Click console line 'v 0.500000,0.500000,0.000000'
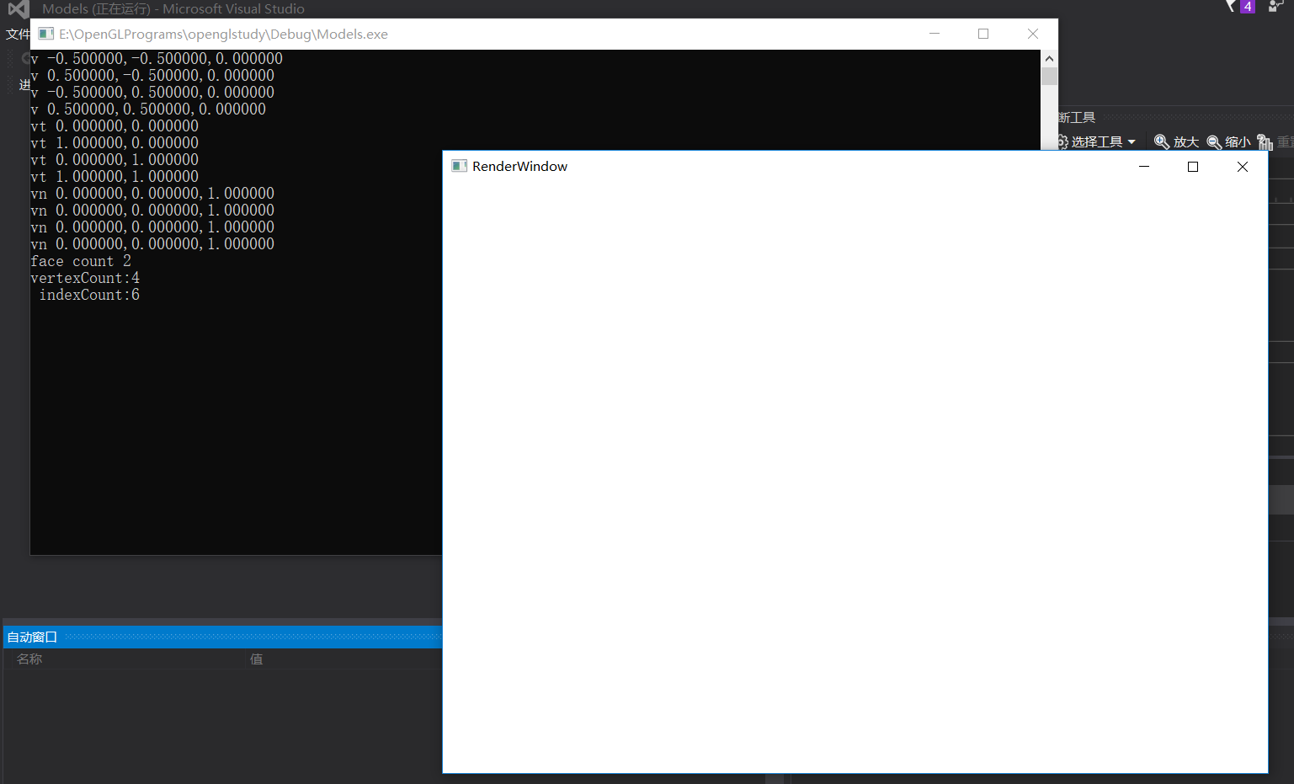Image resolution: width=1294 pixels, height=784 pixels. point(148,109)
